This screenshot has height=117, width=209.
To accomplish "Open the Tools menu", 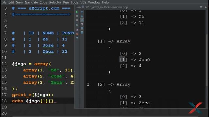I will tap(74, 2).
